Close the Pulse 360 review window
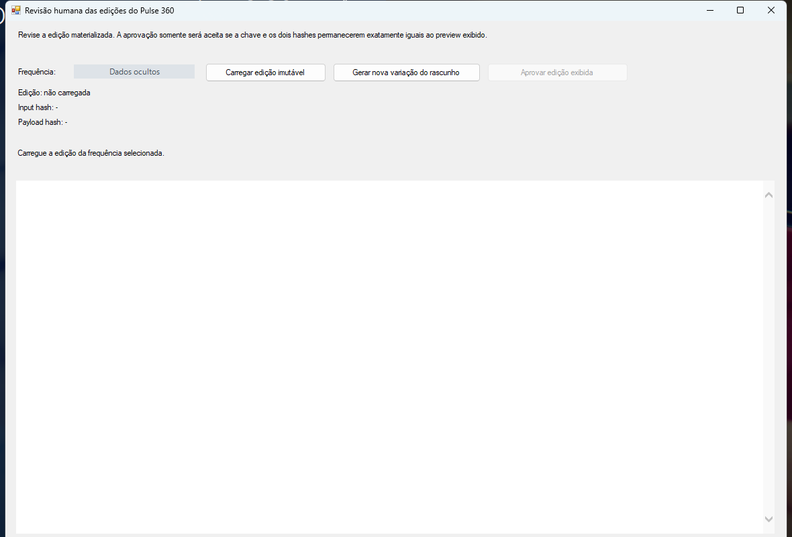Screen dimensions: 792x537 click(x=771, y=10)
